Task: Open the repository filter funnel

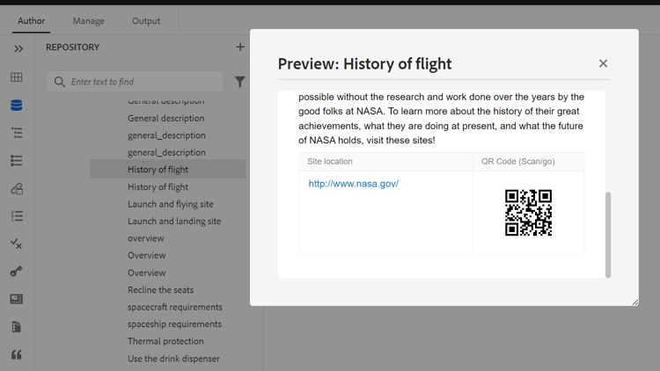Action: (239, 82)
